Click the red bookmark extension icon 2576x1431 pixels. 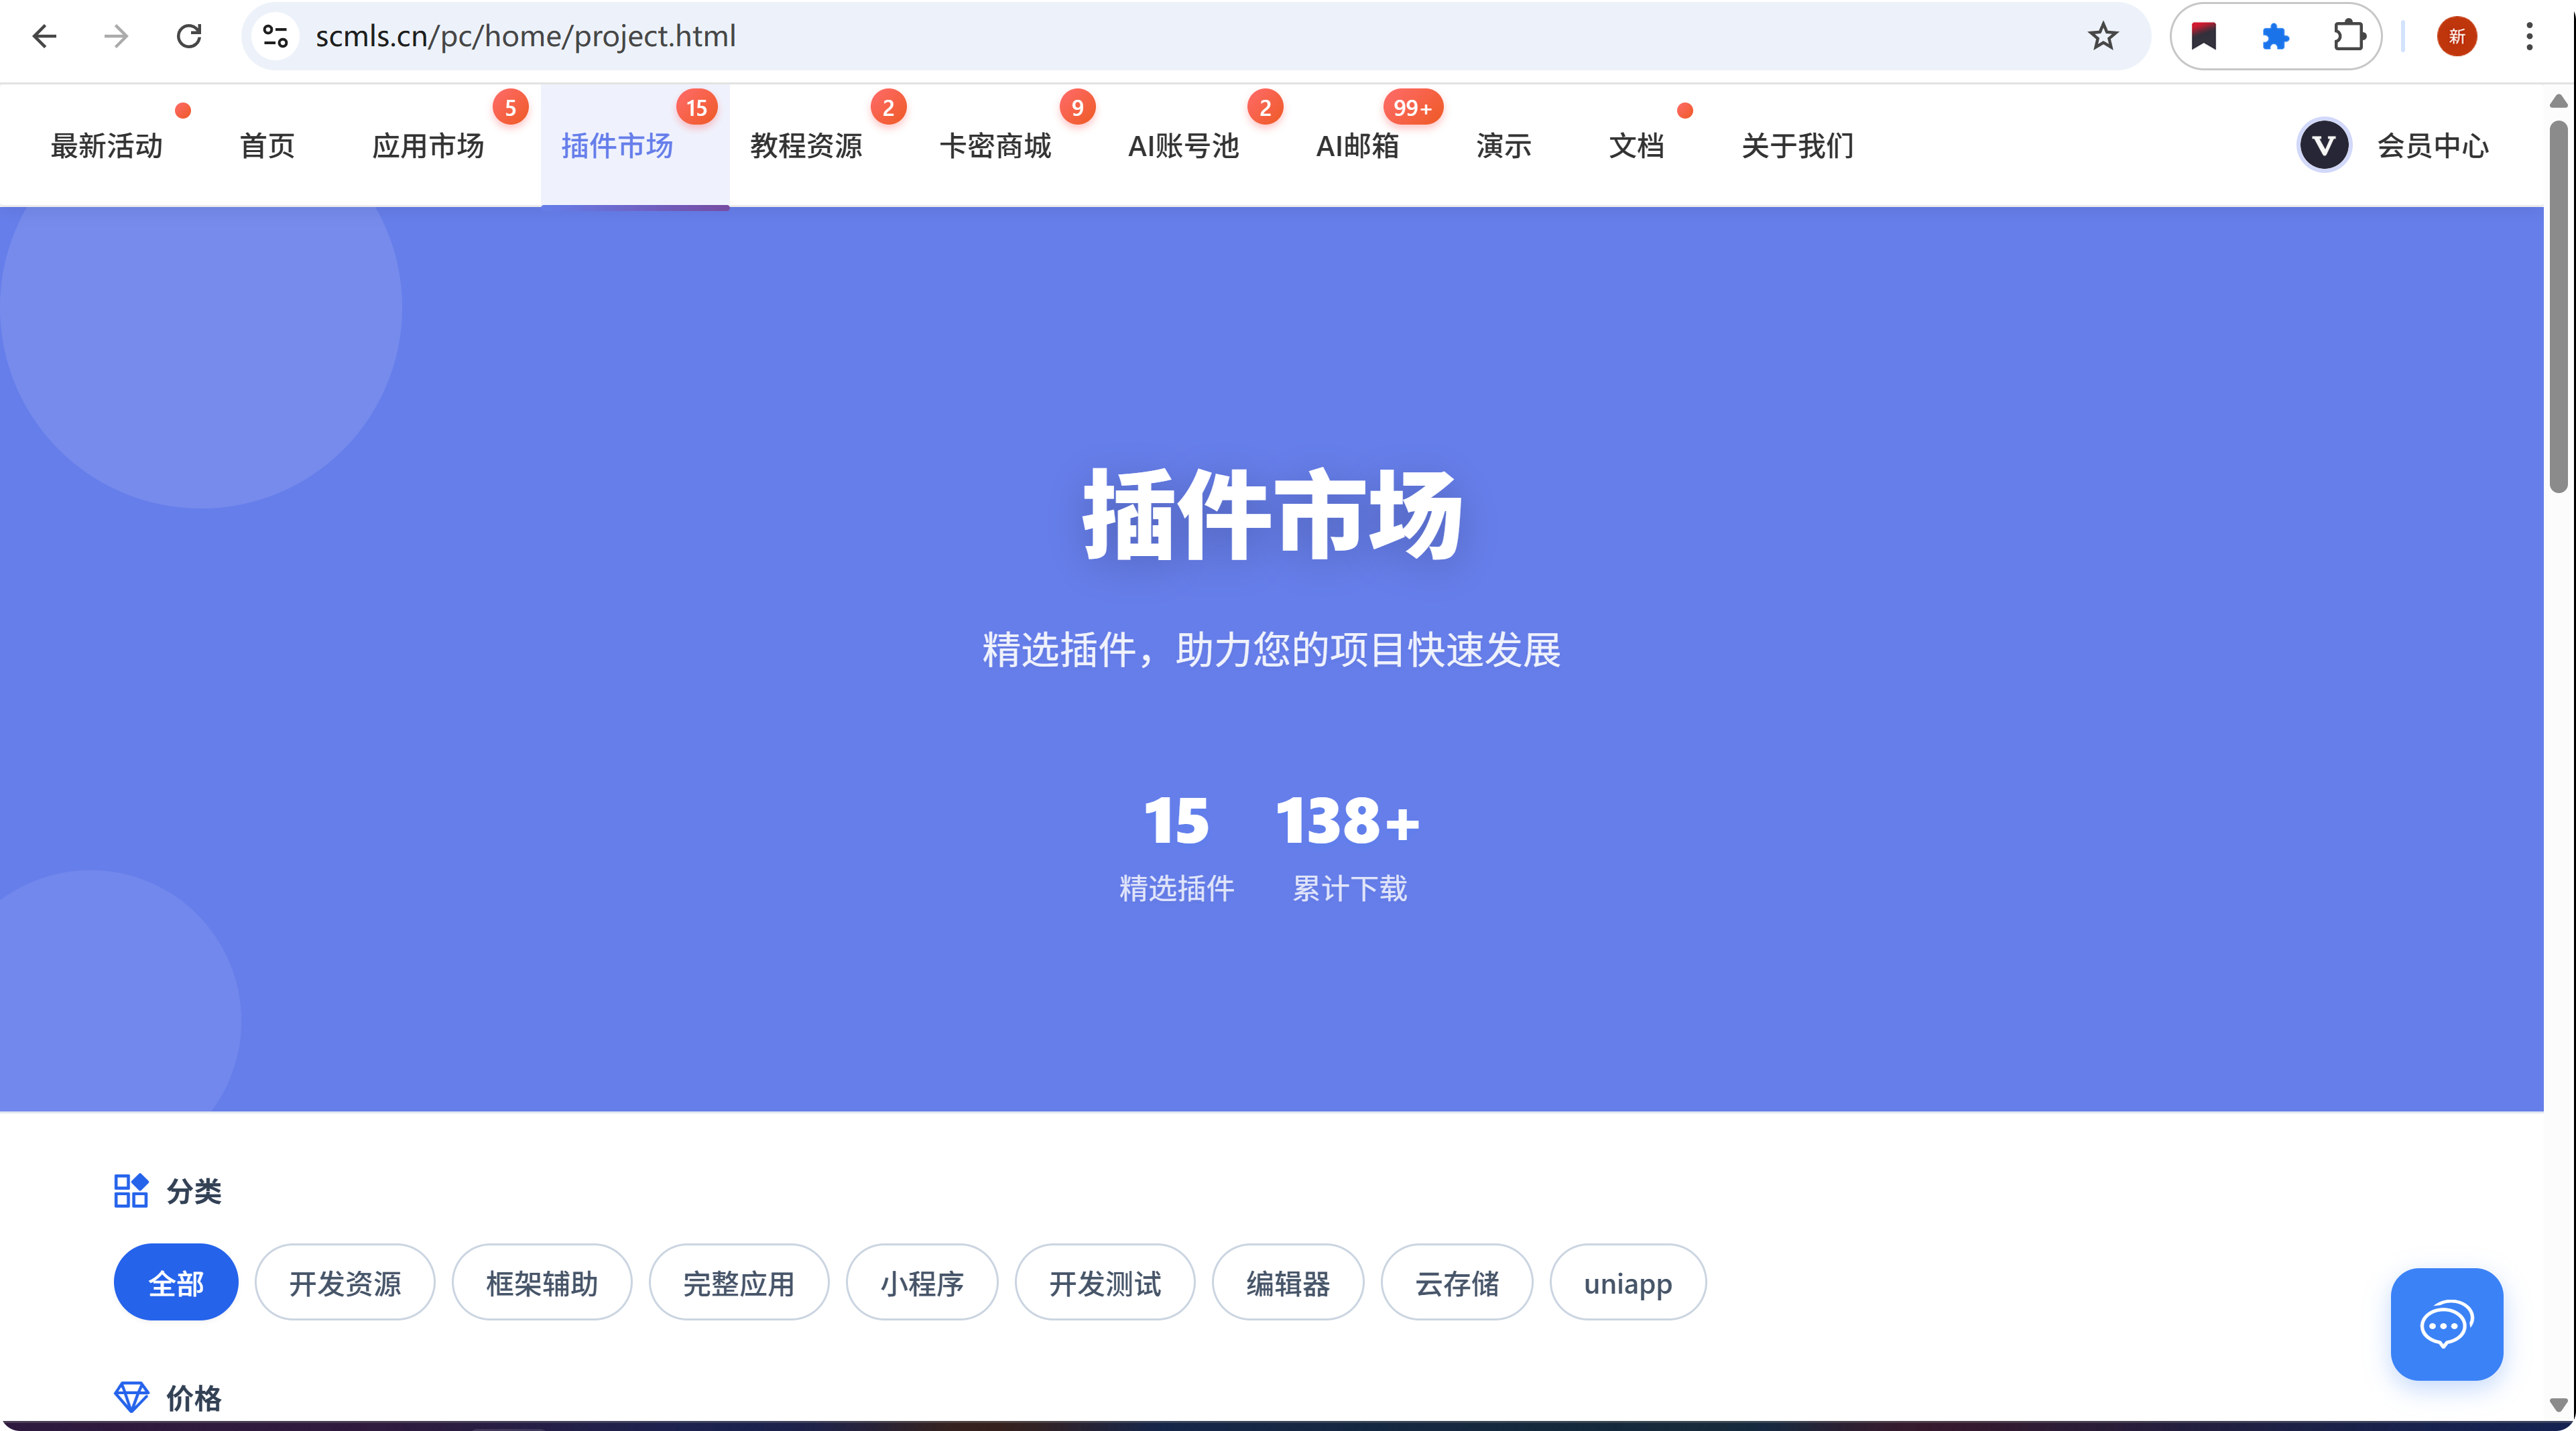pyautogui.click(x=2203, y=37)
